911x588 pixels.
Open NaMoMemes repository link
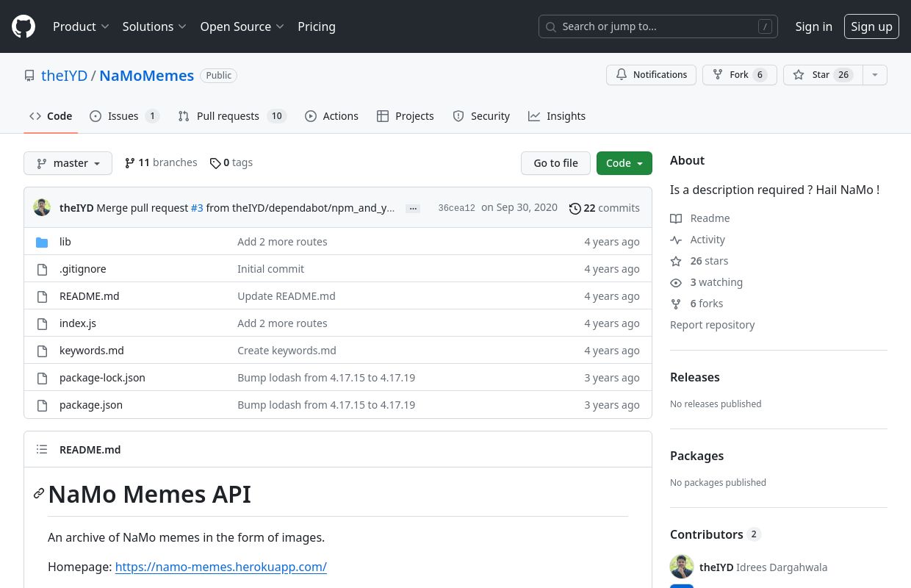(146, 76)
